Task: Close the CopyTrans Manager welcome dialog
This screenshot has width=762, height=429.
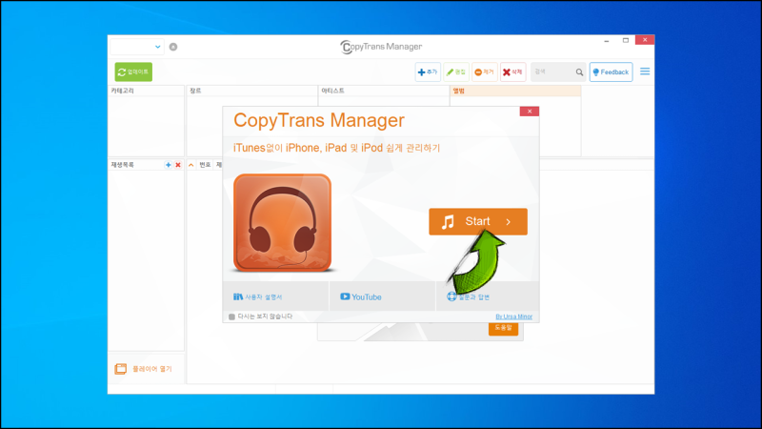Action: [x=530, y=112]
